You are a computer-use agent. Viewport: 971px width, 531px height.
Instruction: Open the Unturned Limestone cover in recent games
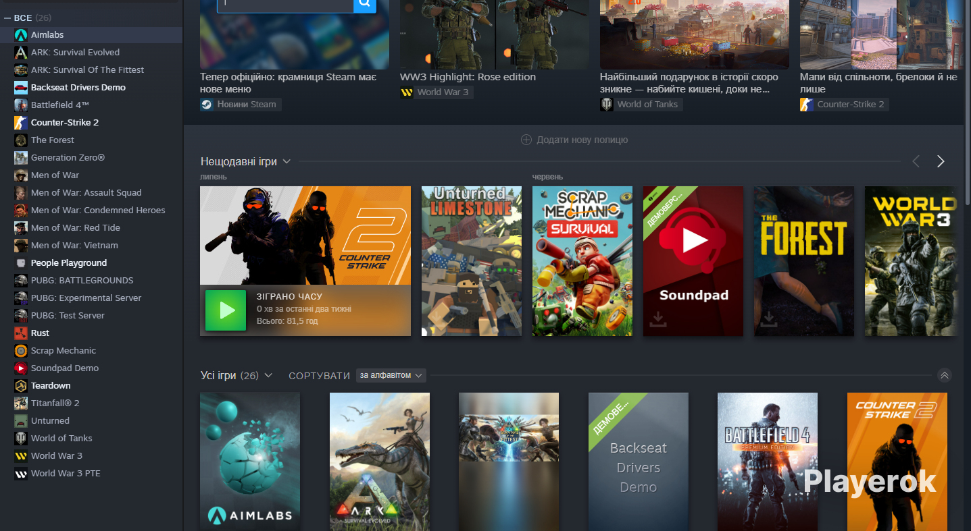[x=472, y=261]
